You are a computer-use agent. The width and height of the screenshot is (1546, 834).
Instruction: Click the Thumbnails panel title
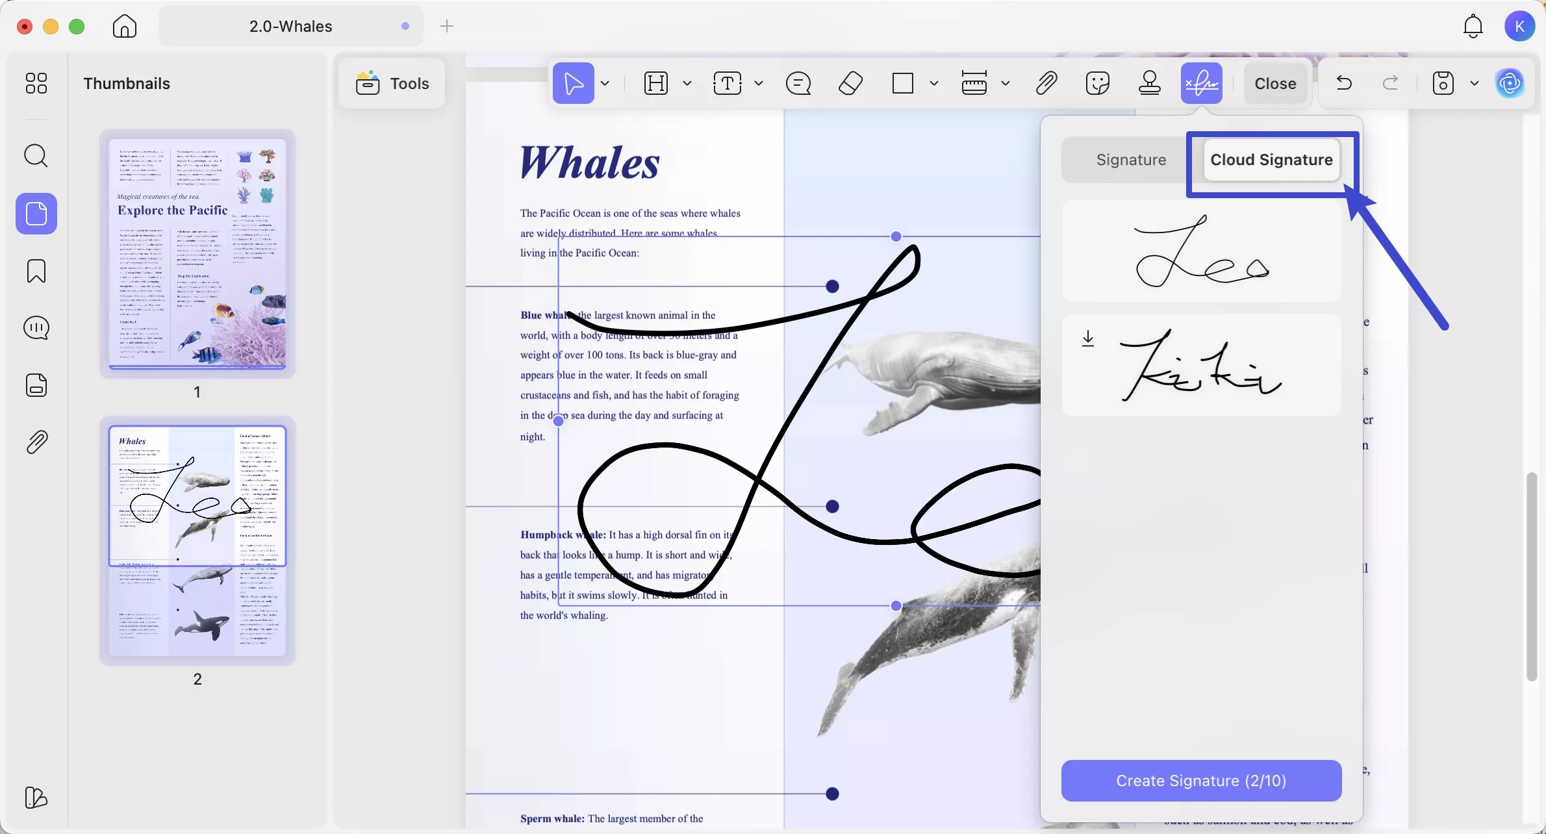point(127,84)
